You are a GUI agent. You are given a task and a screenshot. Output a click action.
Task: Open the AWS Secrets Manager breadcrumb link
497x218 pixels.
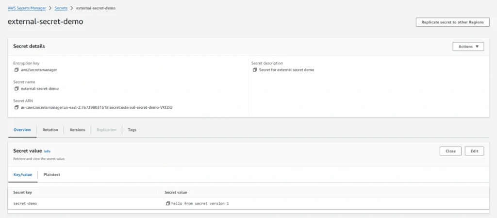tap(27, 8)
